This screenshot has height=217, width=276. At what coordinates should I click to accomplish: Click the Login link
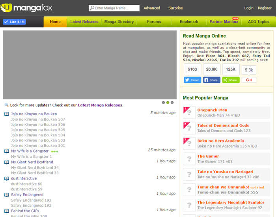[x=249, y=8]
